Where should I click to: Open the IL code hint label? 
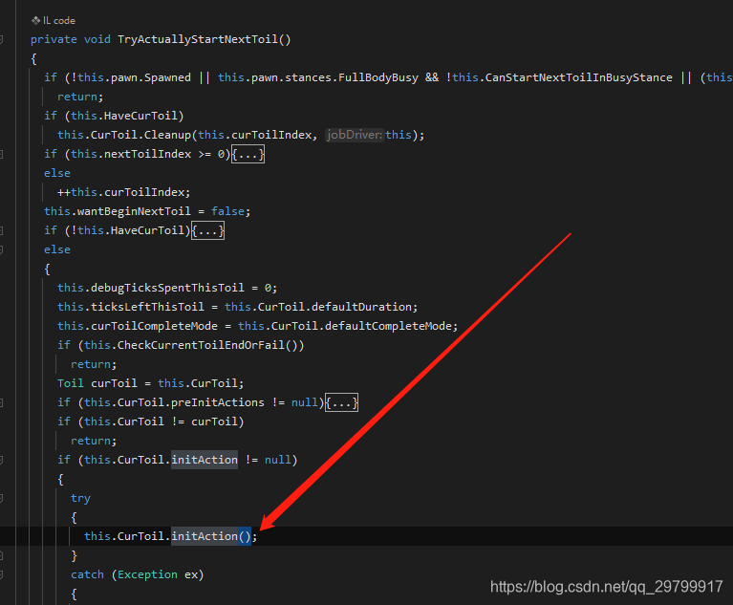click(x=59, y=21)
